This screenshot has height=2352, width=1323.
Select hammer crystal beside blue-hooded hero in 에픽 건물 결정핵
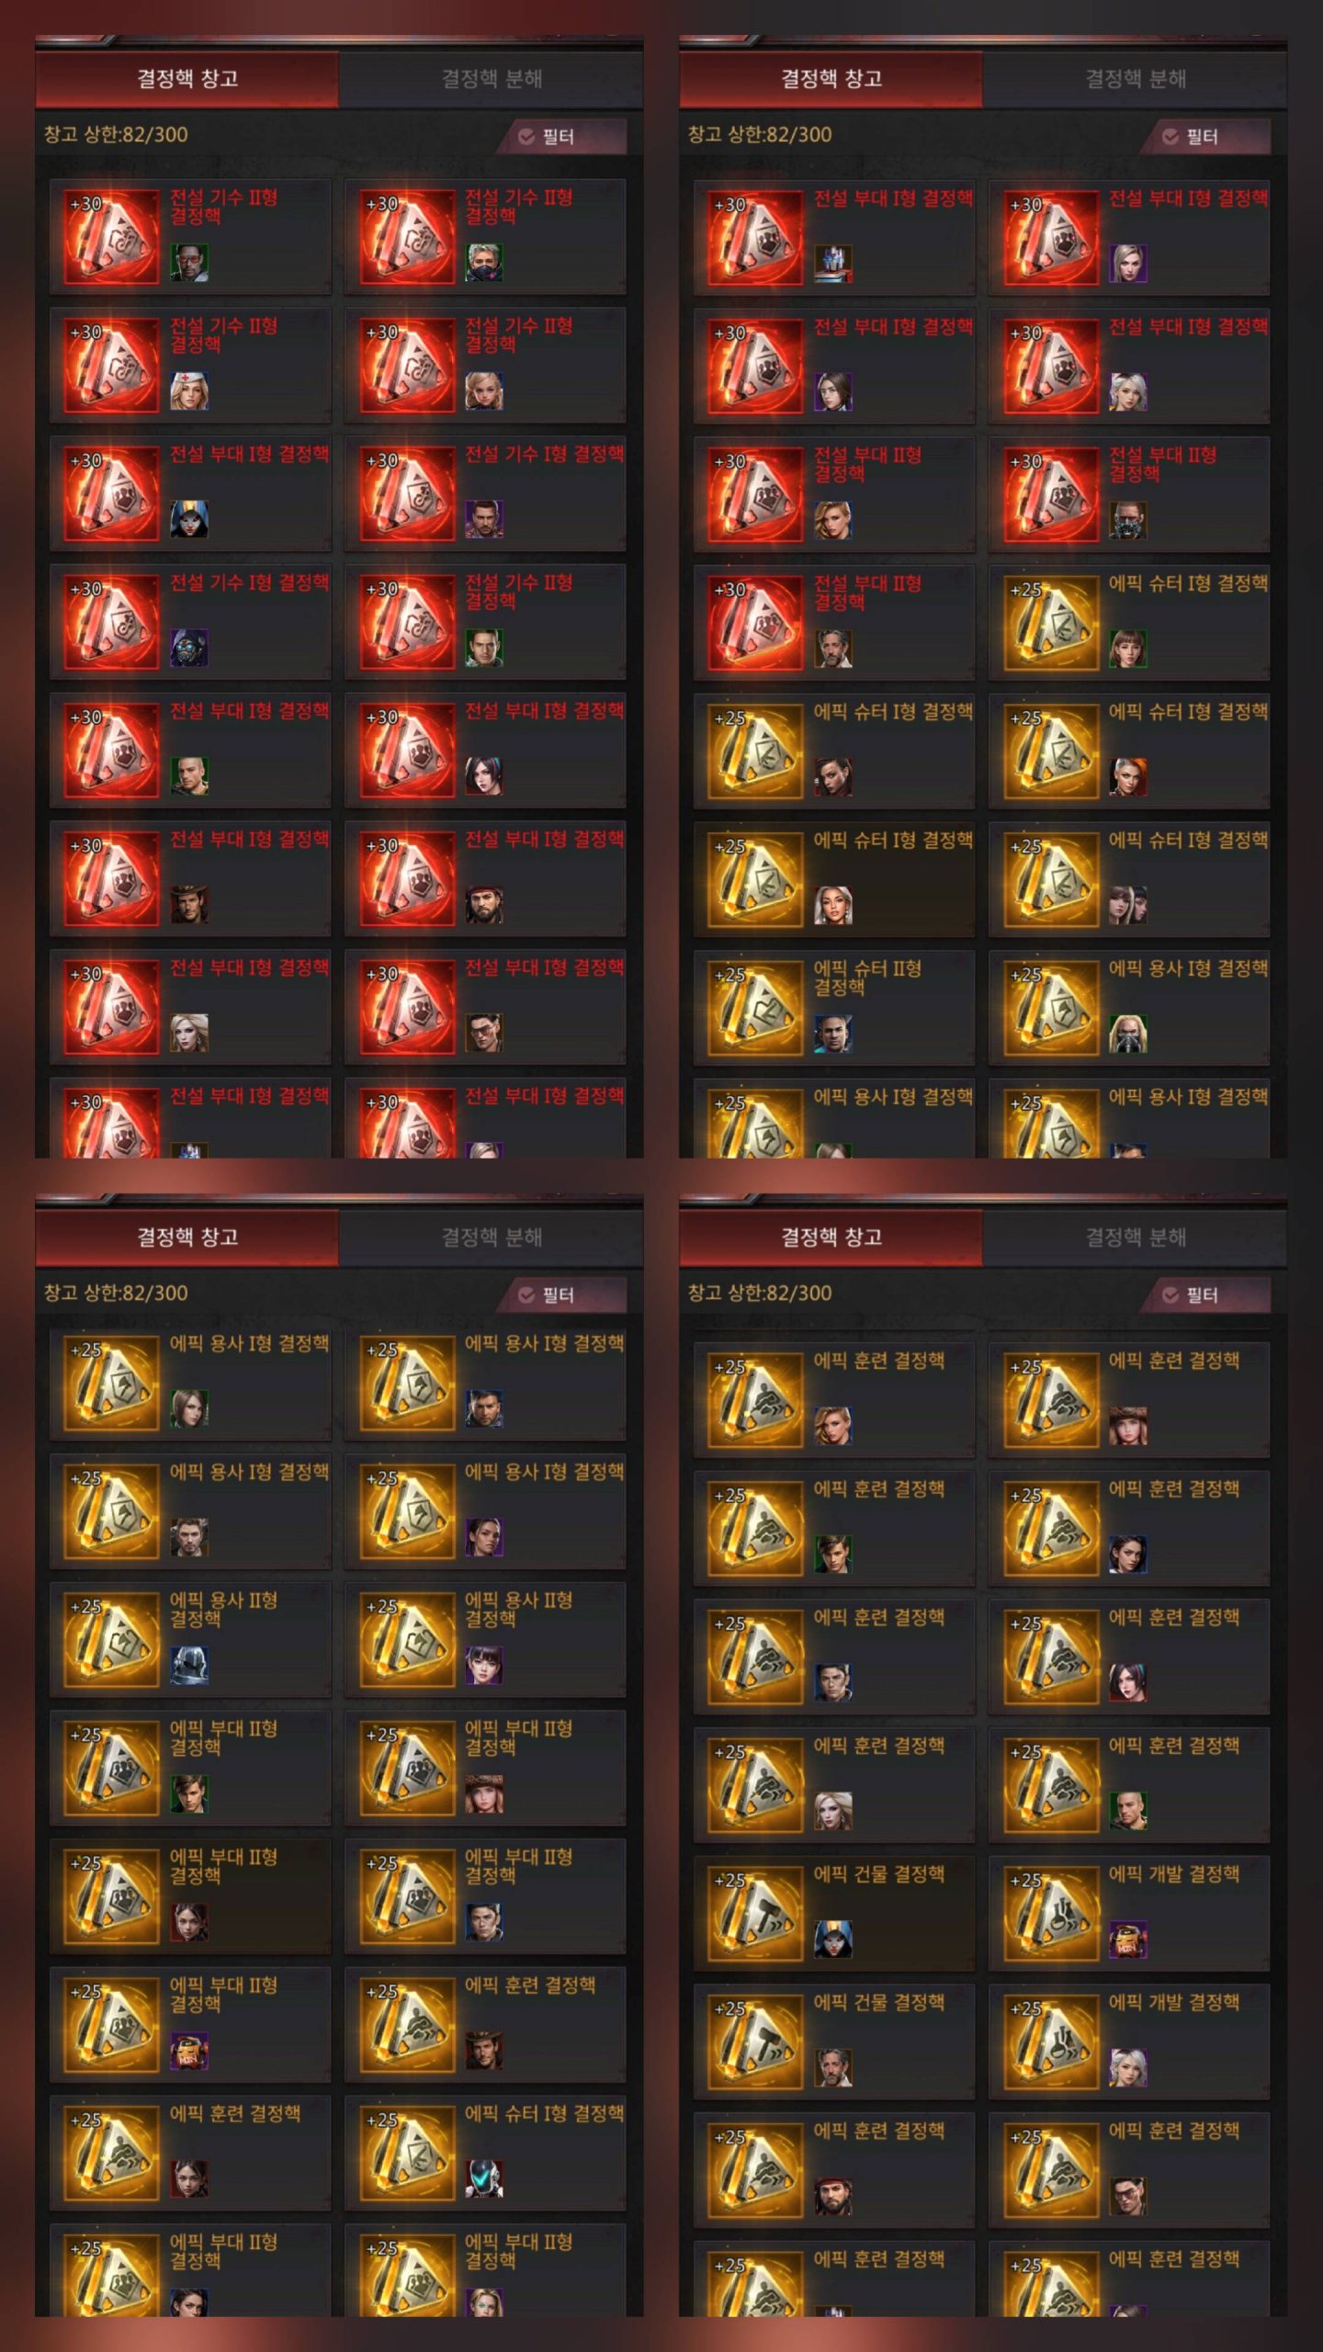click(755, 1913)
